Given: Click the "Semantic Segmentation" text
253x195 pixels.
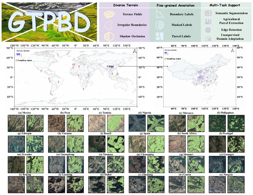Looking at the screenshot, I should click(231, 13).
